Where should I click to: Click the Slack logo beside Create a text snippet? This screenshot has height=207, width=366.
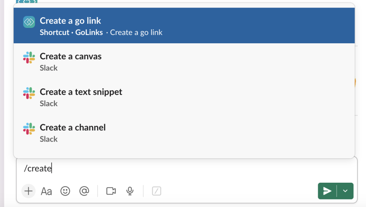pos(29,93)
